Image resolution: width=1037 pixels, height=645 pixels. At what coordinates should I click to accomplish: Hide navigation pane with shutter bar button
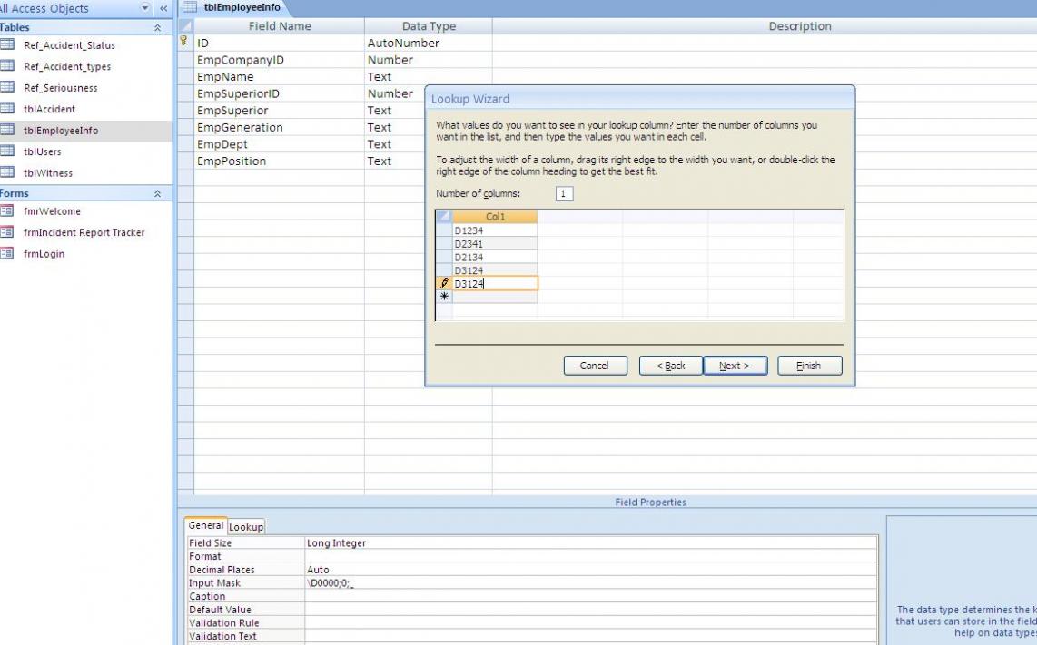(163, 8)
